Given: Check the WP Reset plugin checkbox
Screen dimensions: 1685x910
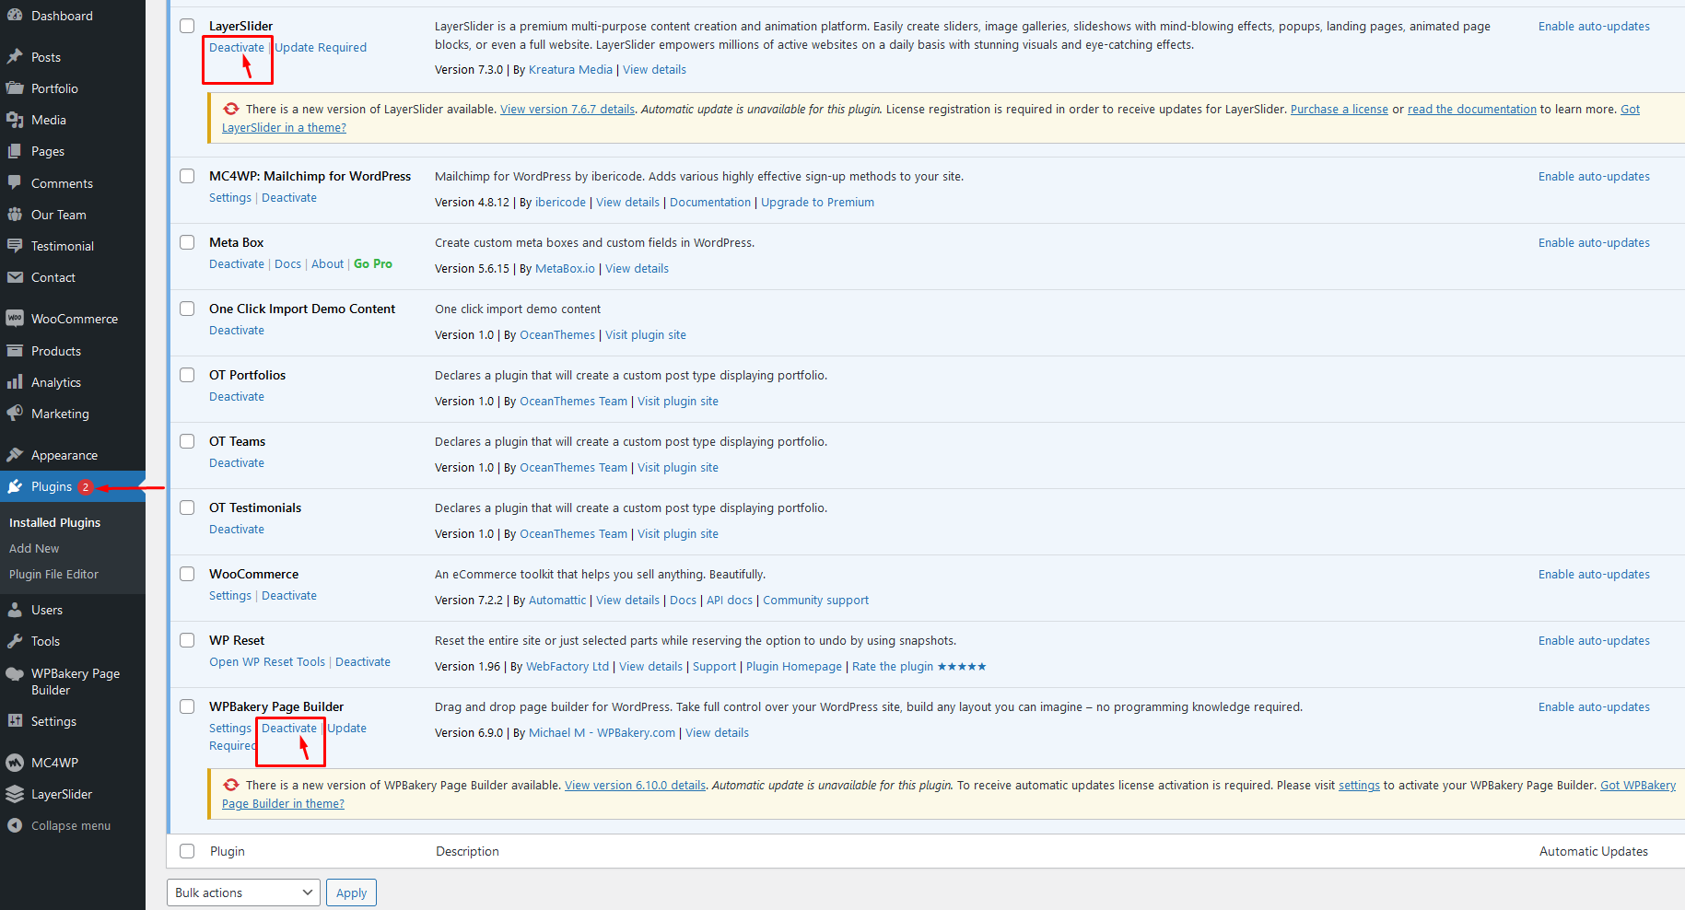Looking at the screenshot, I should tap(187, 640).
